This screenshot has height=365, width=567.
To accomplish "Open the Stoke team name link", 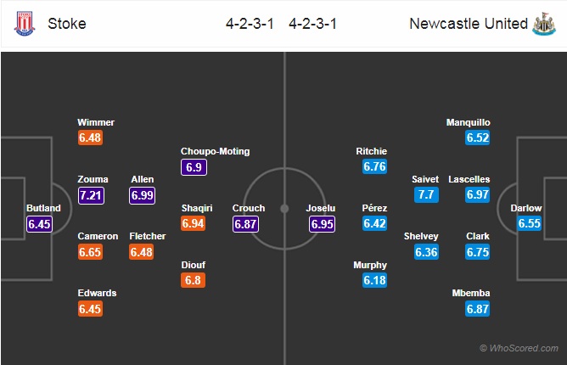I will (x=67, y=24).
